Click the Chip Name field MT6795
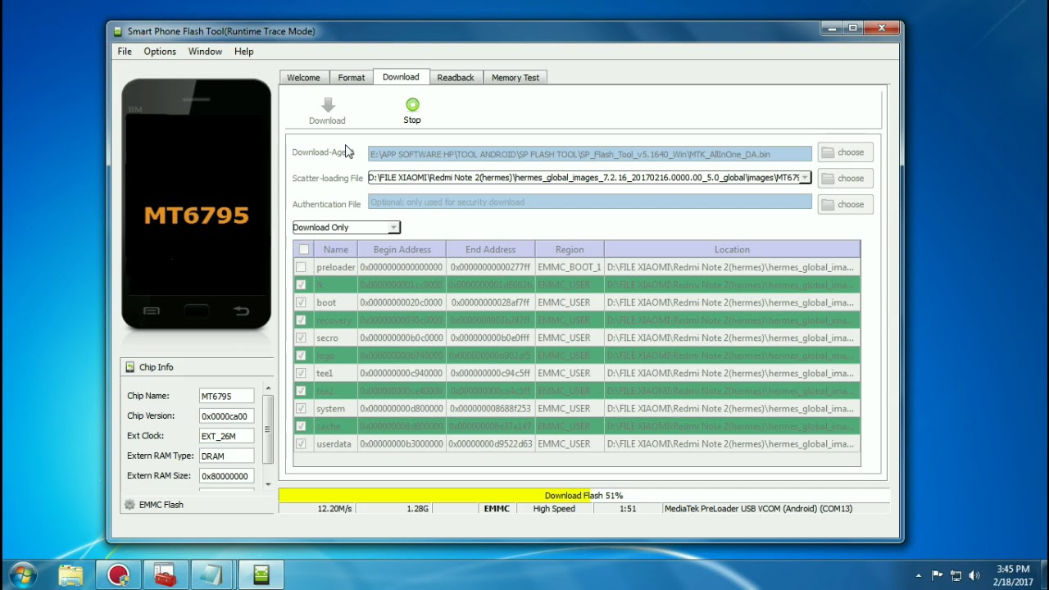Screen dimensions: 1049x590 click(x=226, y=396)
